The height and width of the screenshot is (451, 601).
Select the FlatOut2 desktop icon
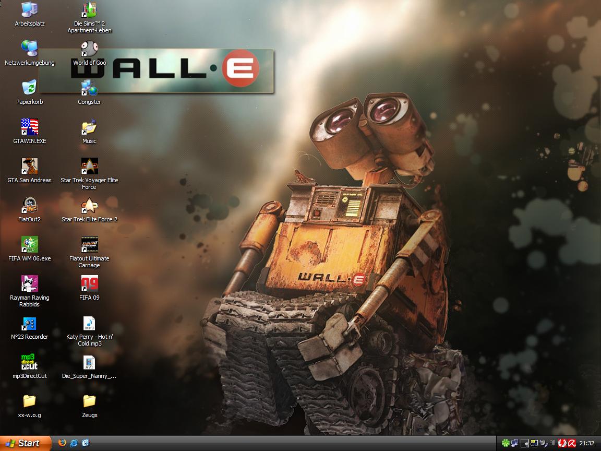click(30, 206)
